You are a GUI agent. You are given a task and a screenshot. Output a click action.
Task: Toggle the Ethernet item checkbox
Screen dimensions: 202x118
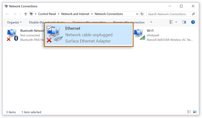[49, 28]
